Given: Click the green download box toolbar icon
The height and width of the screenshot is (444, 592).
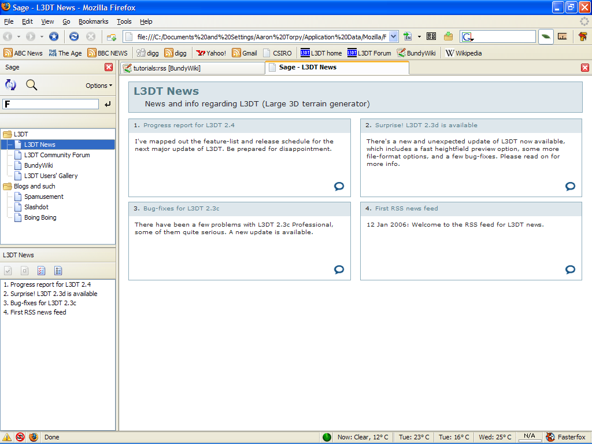Looking at the screenshot, I should (448, 36).
